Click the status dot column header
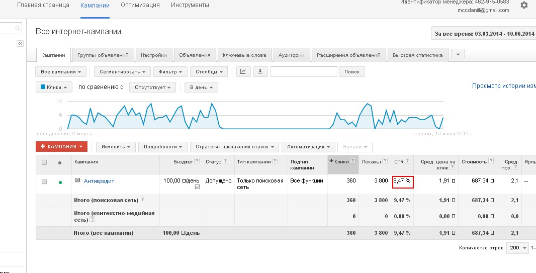The height and width of the screenshot is (273, 536). coord(60,162)
